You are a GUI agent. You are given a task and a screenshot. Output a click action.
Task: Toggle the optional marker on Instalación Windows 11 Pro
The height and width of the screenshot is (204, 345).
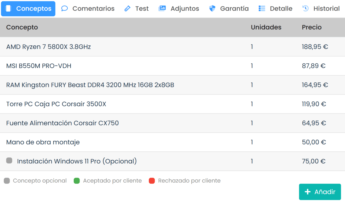click(9, 161)
